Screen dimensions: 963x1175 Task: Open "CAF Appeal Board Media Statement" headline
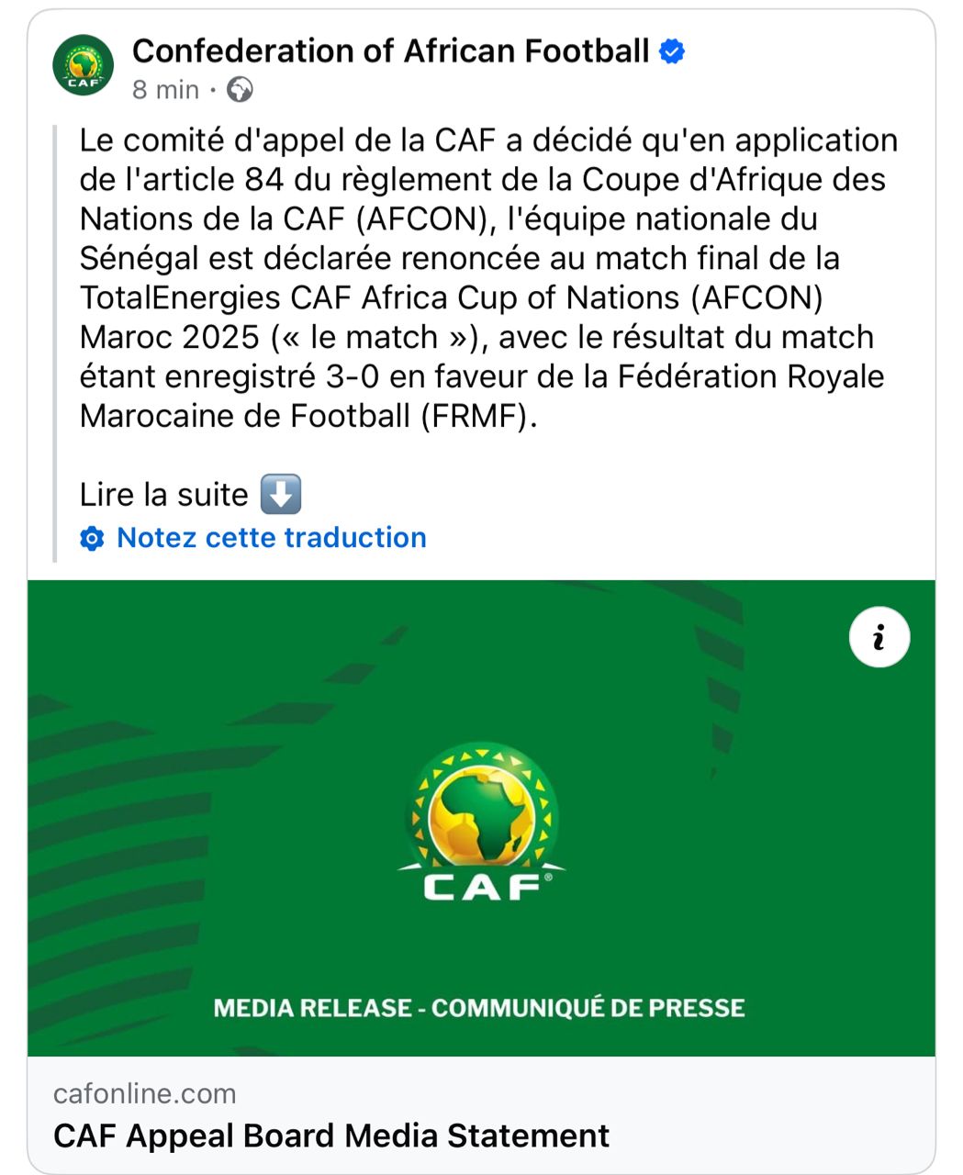click(x=331, y=1136)
